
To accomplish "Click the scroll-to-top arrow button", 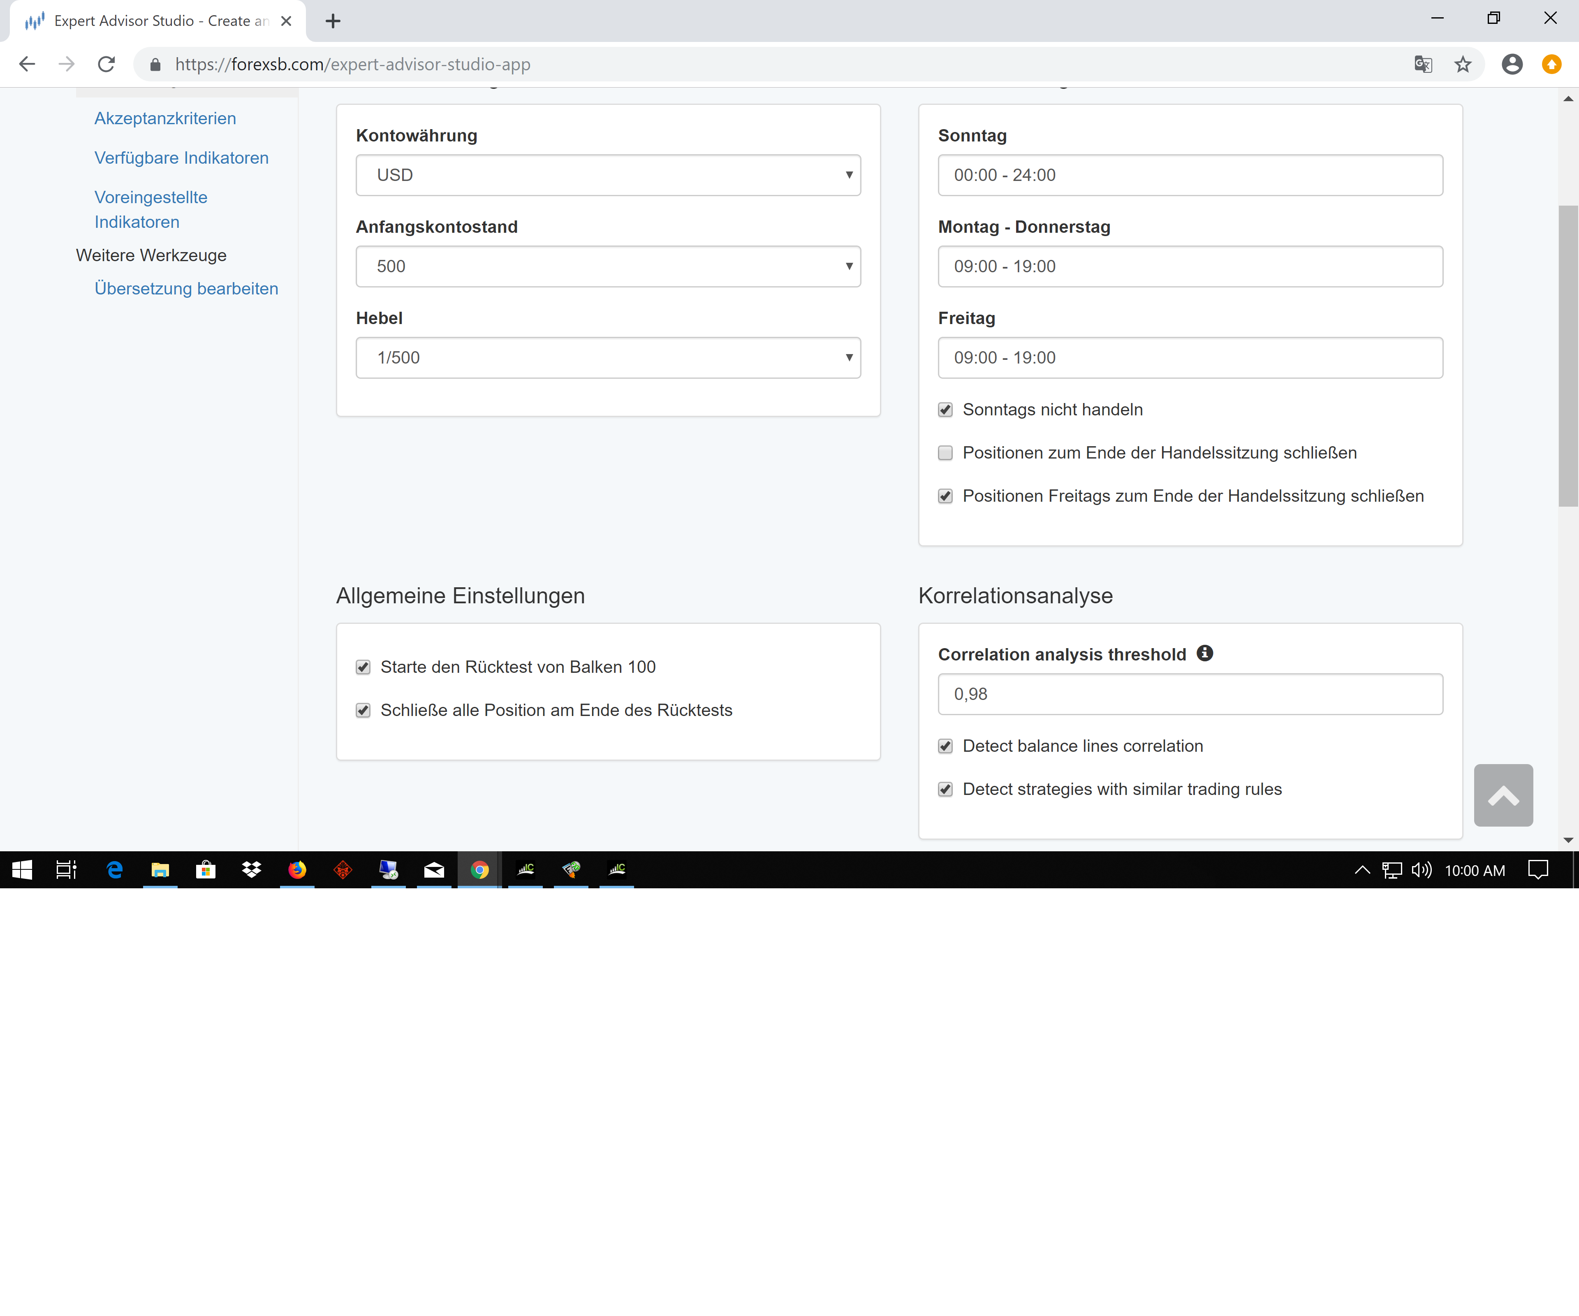I will point(1502,795).
